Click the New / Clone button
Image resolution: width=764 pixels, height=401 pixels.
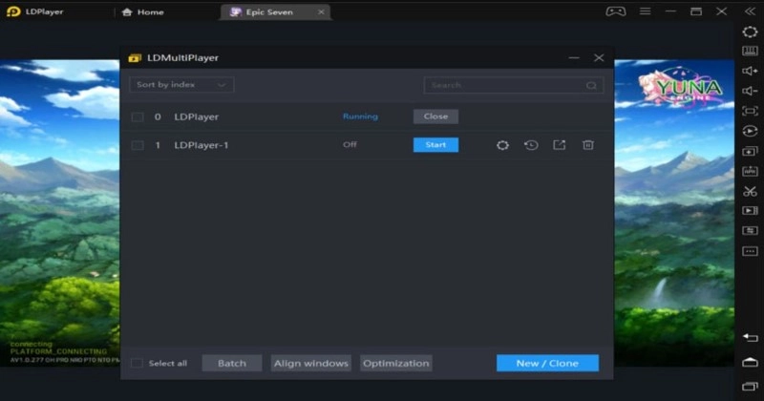(547, 364)
